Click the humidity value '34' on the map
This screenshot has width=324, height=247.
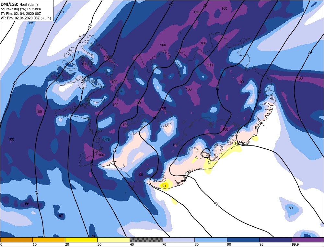pyautogui.click(x=236, y=144)
